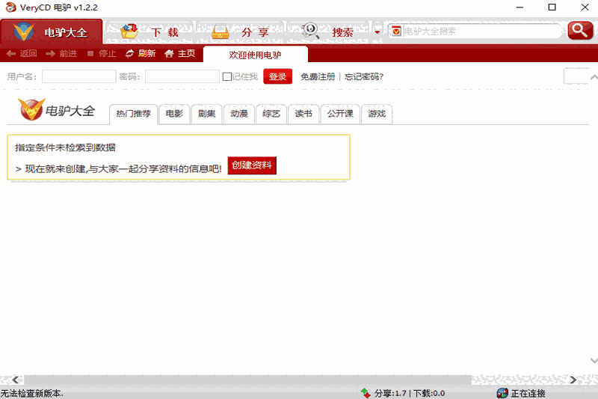Go to home page via 主页
Image resolution: width=598 pixels, height=399 pixels.
click(180, 53)
